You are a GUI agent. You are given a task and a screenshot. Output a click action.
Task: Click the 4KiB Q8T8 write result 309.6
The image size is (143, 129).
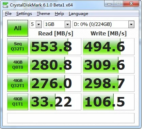(x=109, y=65)
